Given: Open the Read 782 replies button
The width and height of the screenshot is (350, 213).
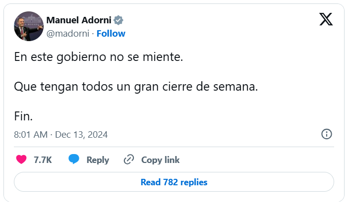Looking at the screenshot, I should 174,182.
